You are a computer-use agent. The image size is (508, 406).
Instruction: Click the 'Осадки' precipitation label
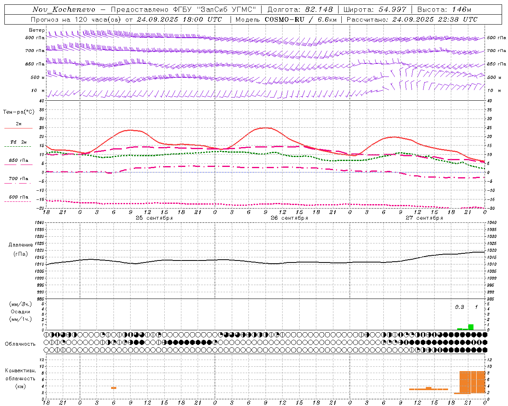pos(21,312)
